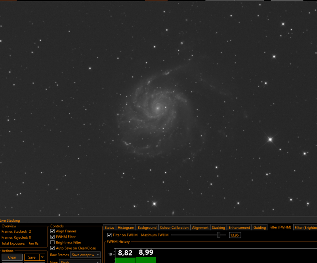
Task: Click the FWHM History label
Action: pos(118,242)
